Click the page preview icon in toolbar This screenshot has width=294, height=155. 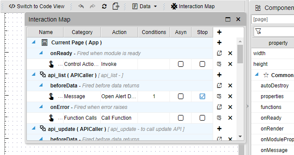click(116, 6)
